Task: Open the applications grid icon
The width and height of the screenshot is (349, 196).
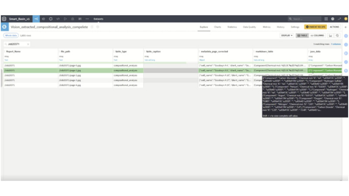Action: click(326, 19)
